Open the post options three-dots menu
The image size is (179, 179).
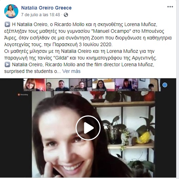(170, 7)
